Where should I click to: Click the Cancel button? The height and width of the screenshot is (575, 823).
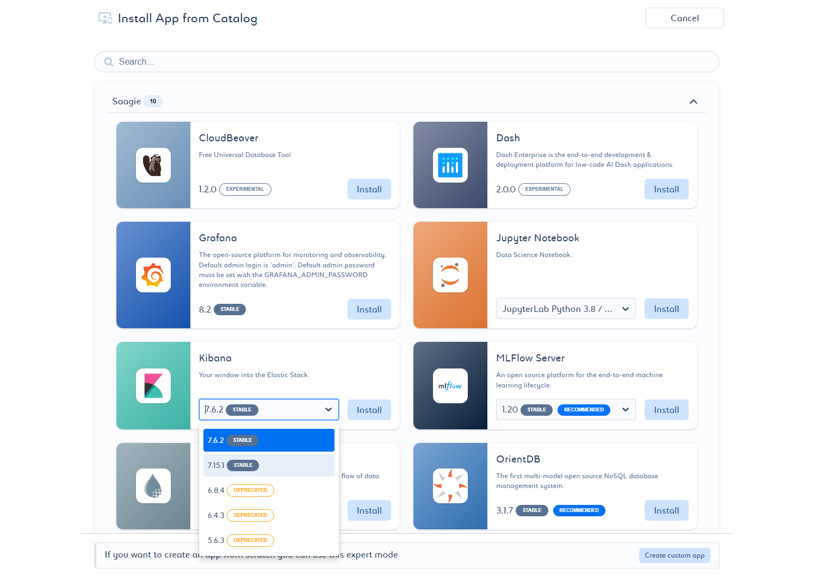[x=685, y=18]
